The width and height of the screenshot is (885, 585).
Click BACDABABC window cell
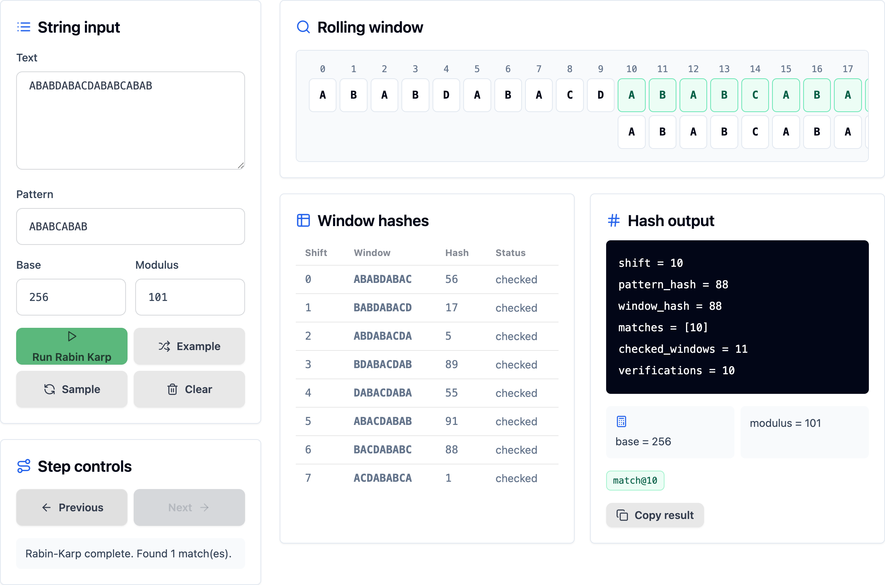tap(383, 450)
